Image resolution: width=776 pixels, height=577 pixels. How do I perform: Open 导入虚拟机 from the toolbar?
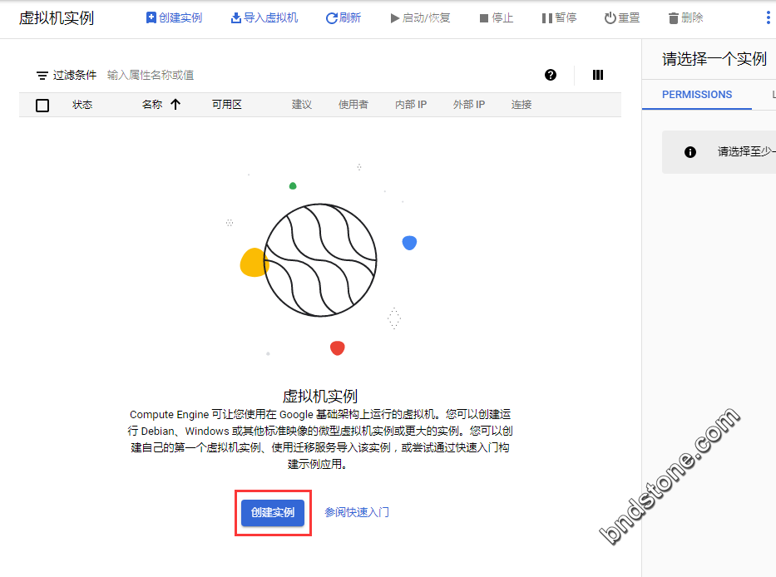[x=264, y=17]
